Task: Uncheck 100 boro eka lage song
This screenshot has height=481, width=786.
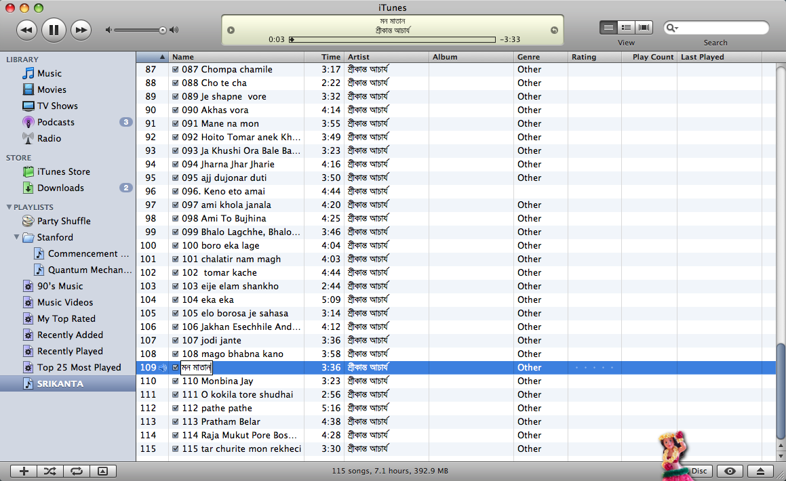Action: coord(176,246)
